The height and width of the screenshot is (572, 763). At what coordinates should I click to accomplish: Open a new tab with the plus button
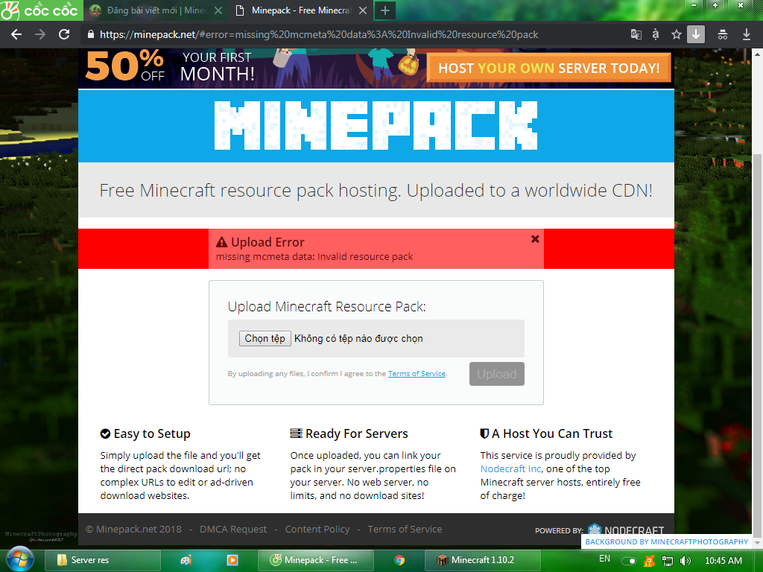(385, 10)
